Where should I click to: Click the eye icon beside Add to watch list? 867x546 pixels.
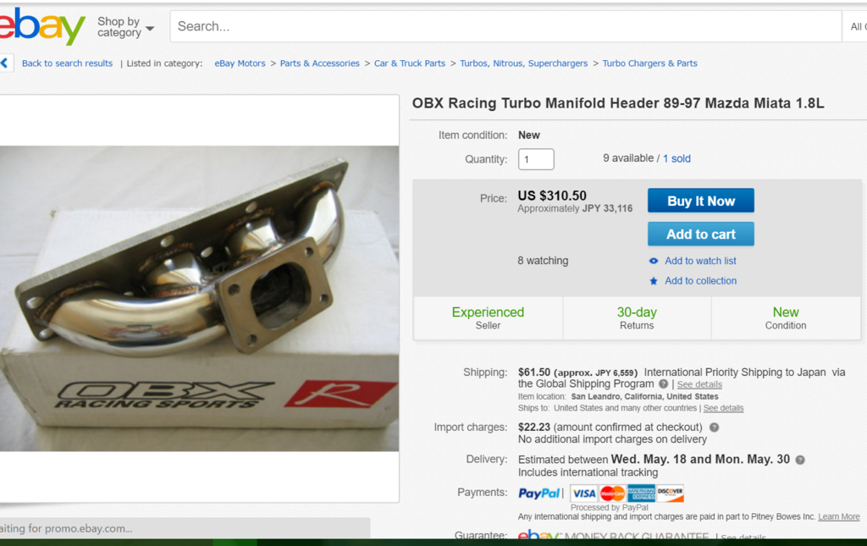pos(654,261)
